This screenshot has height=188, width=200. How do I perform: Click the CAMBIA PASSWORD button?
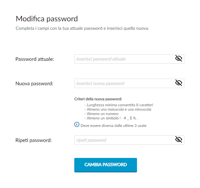[x=106, y=165]
